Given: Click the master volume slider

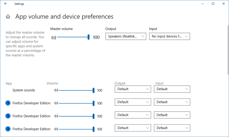Looking at the screenshot, I should coord(73,37).
